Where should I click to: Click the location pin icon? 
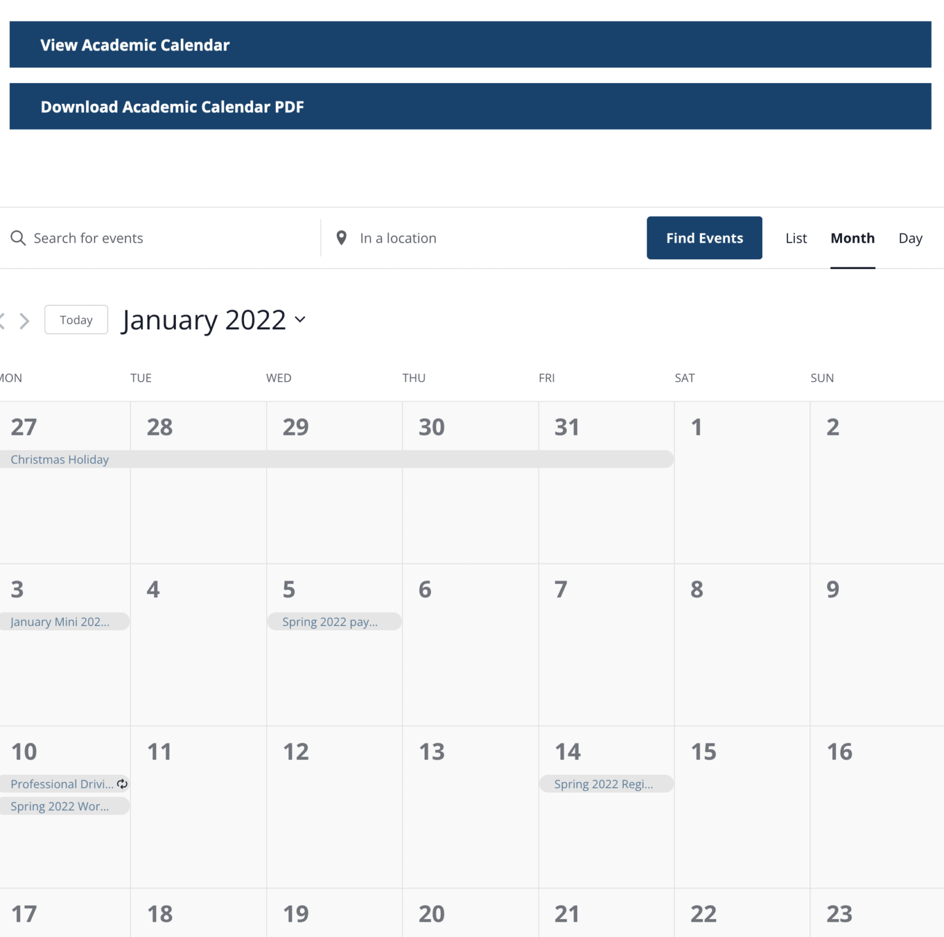point(342,238)
